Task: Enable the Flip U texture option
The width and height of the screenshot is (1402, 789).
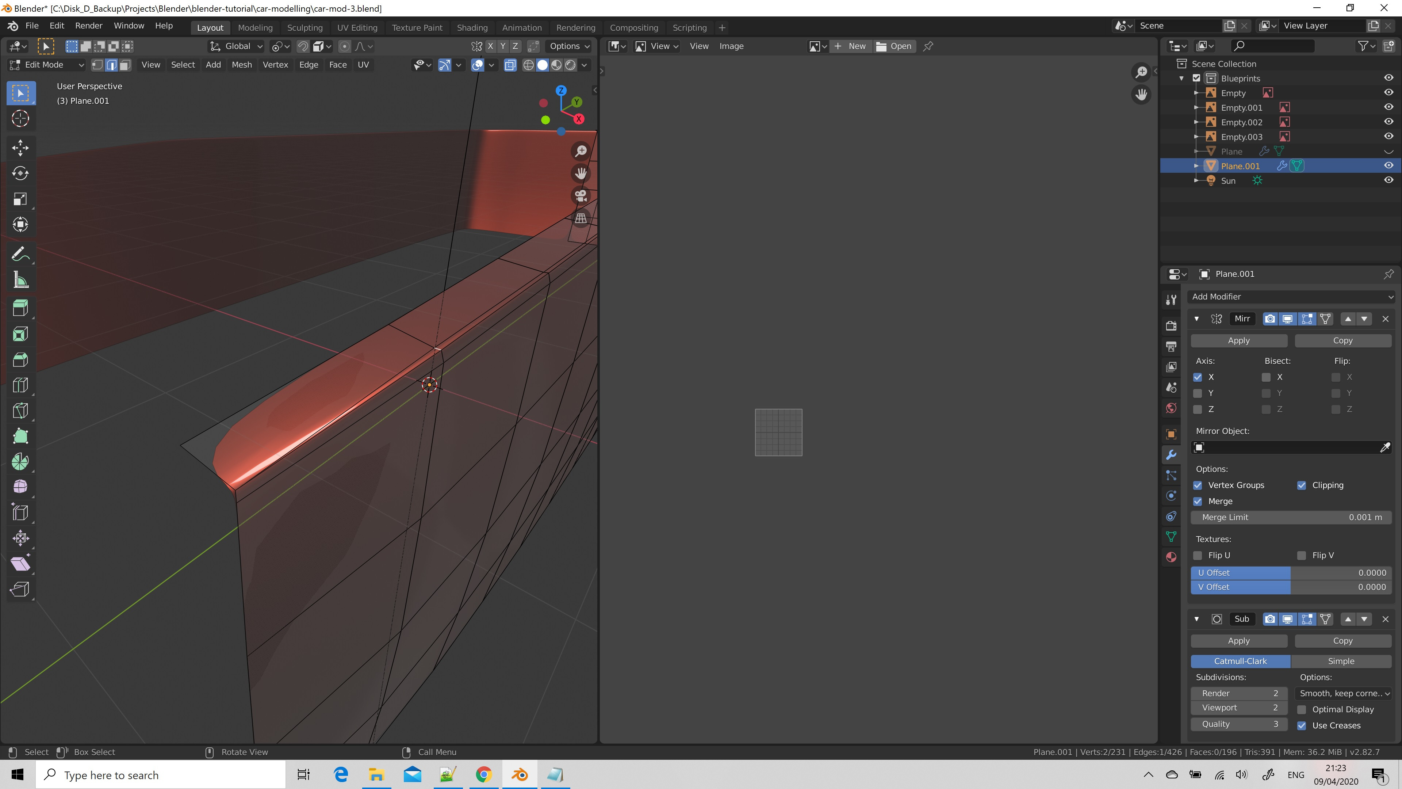Action: [x=1198, y=555]
